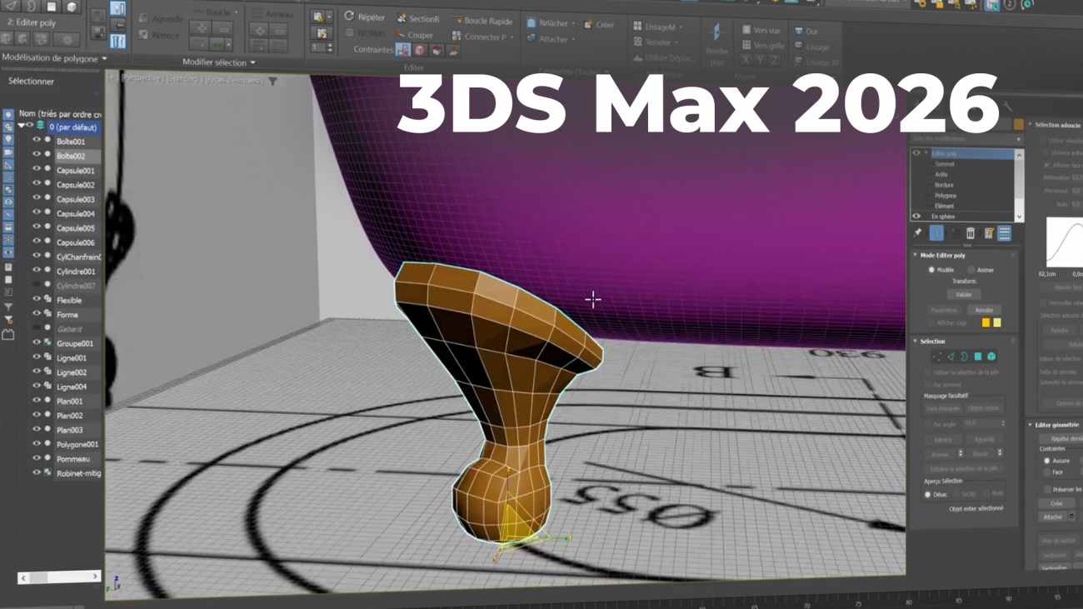Expand the Modifier sélection panel

tap(218, 62)
